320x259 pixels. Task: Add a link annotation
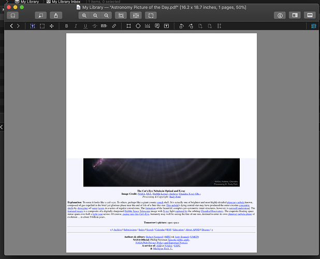114,26
